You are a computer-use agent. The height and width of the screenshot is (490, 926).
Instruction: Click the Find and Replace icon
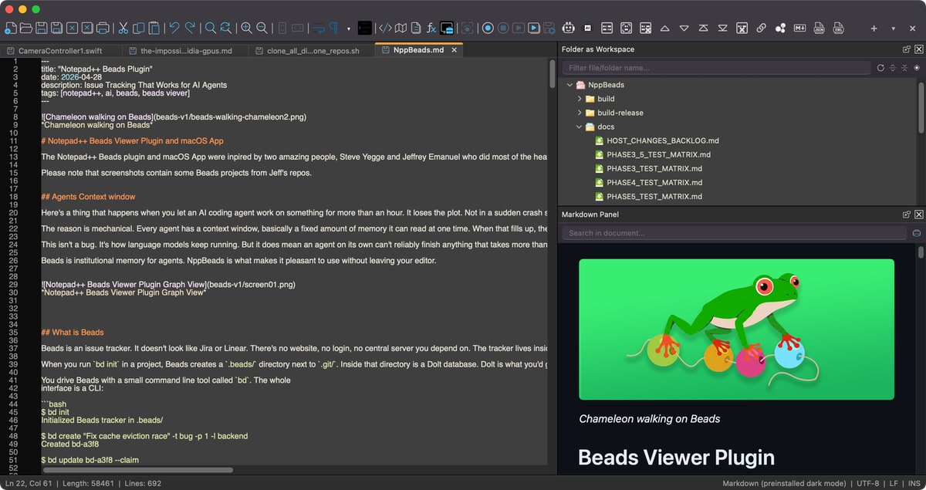(x=225, y=29)
